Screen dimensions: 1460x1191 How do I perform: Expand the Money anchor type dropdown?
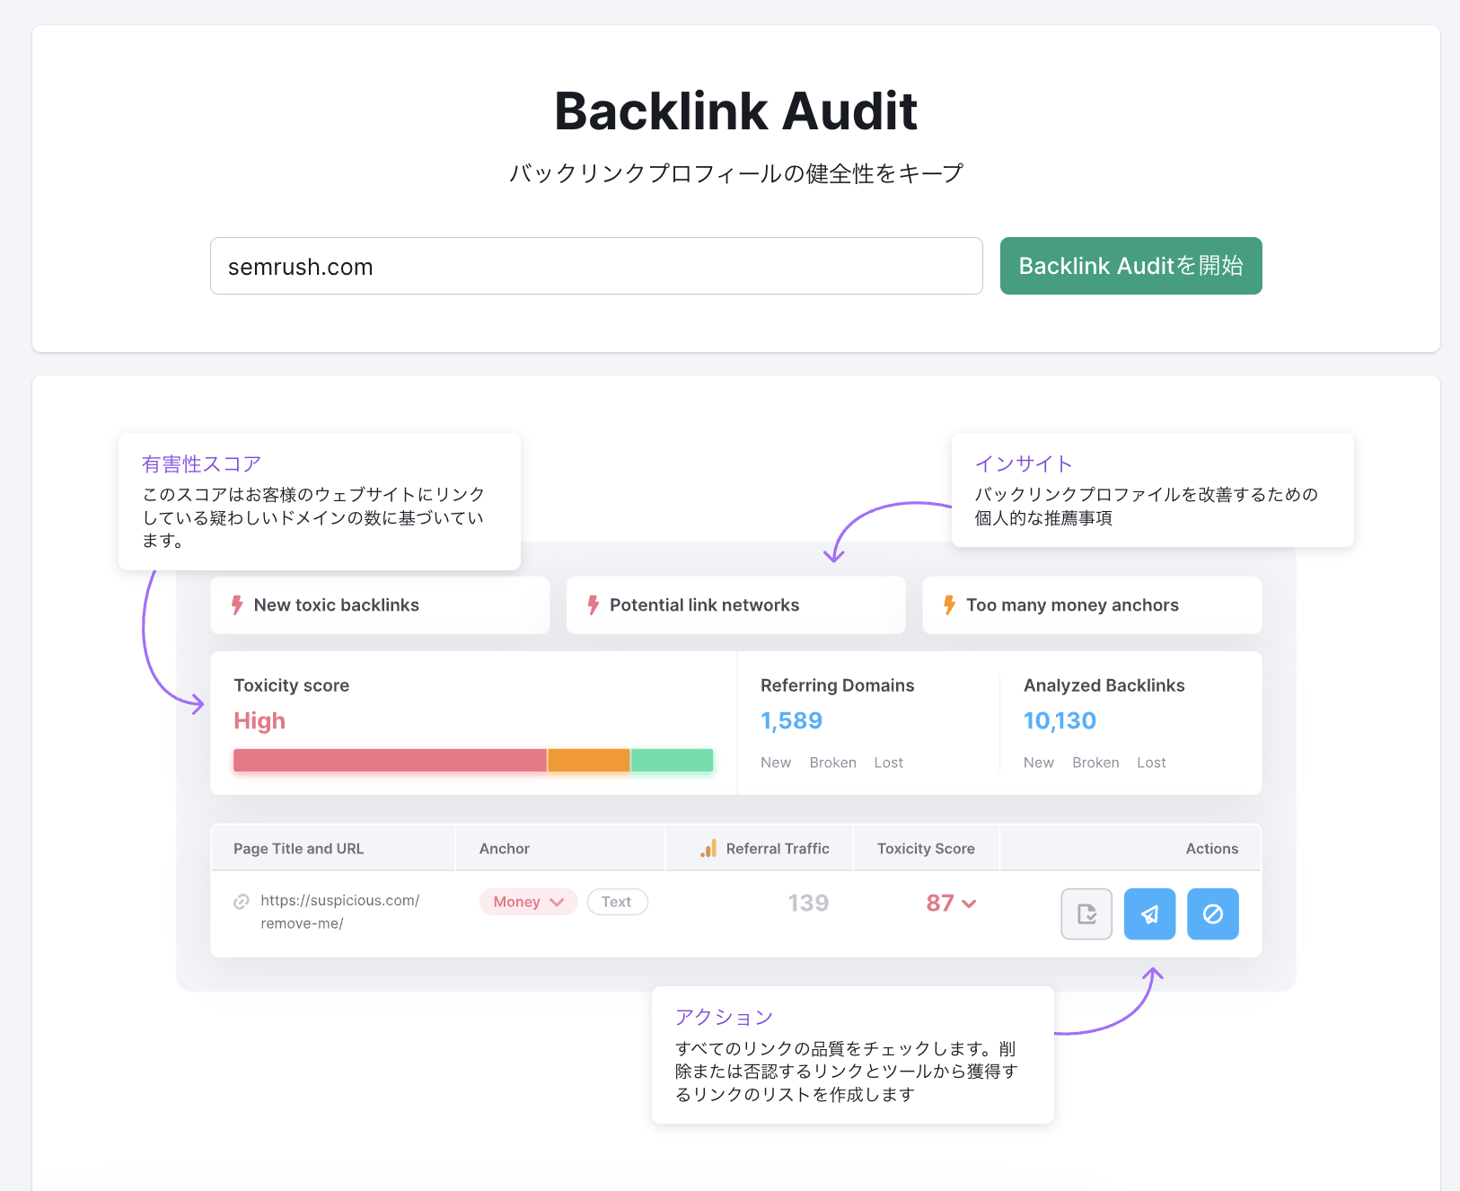(x=528, y=902)
